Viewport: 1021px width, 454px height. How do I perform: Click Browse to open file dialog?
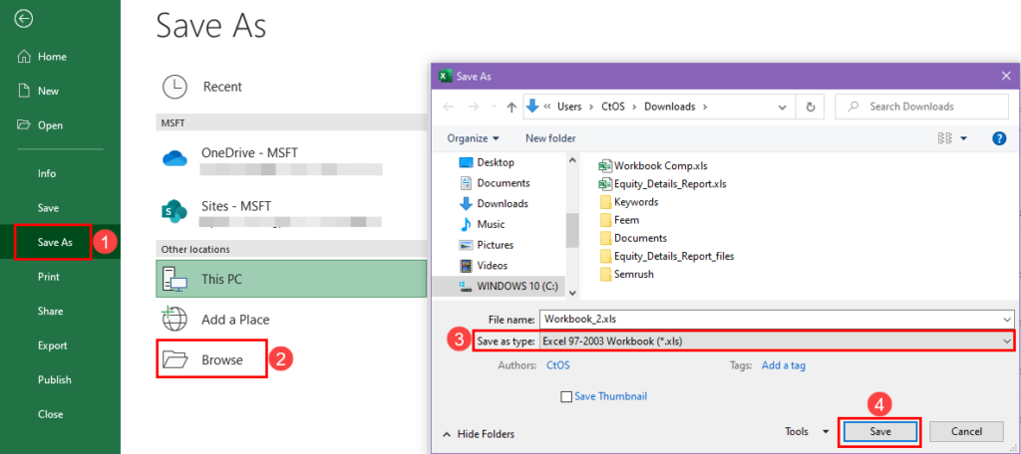pyautogui.click(x=211, y=359)
